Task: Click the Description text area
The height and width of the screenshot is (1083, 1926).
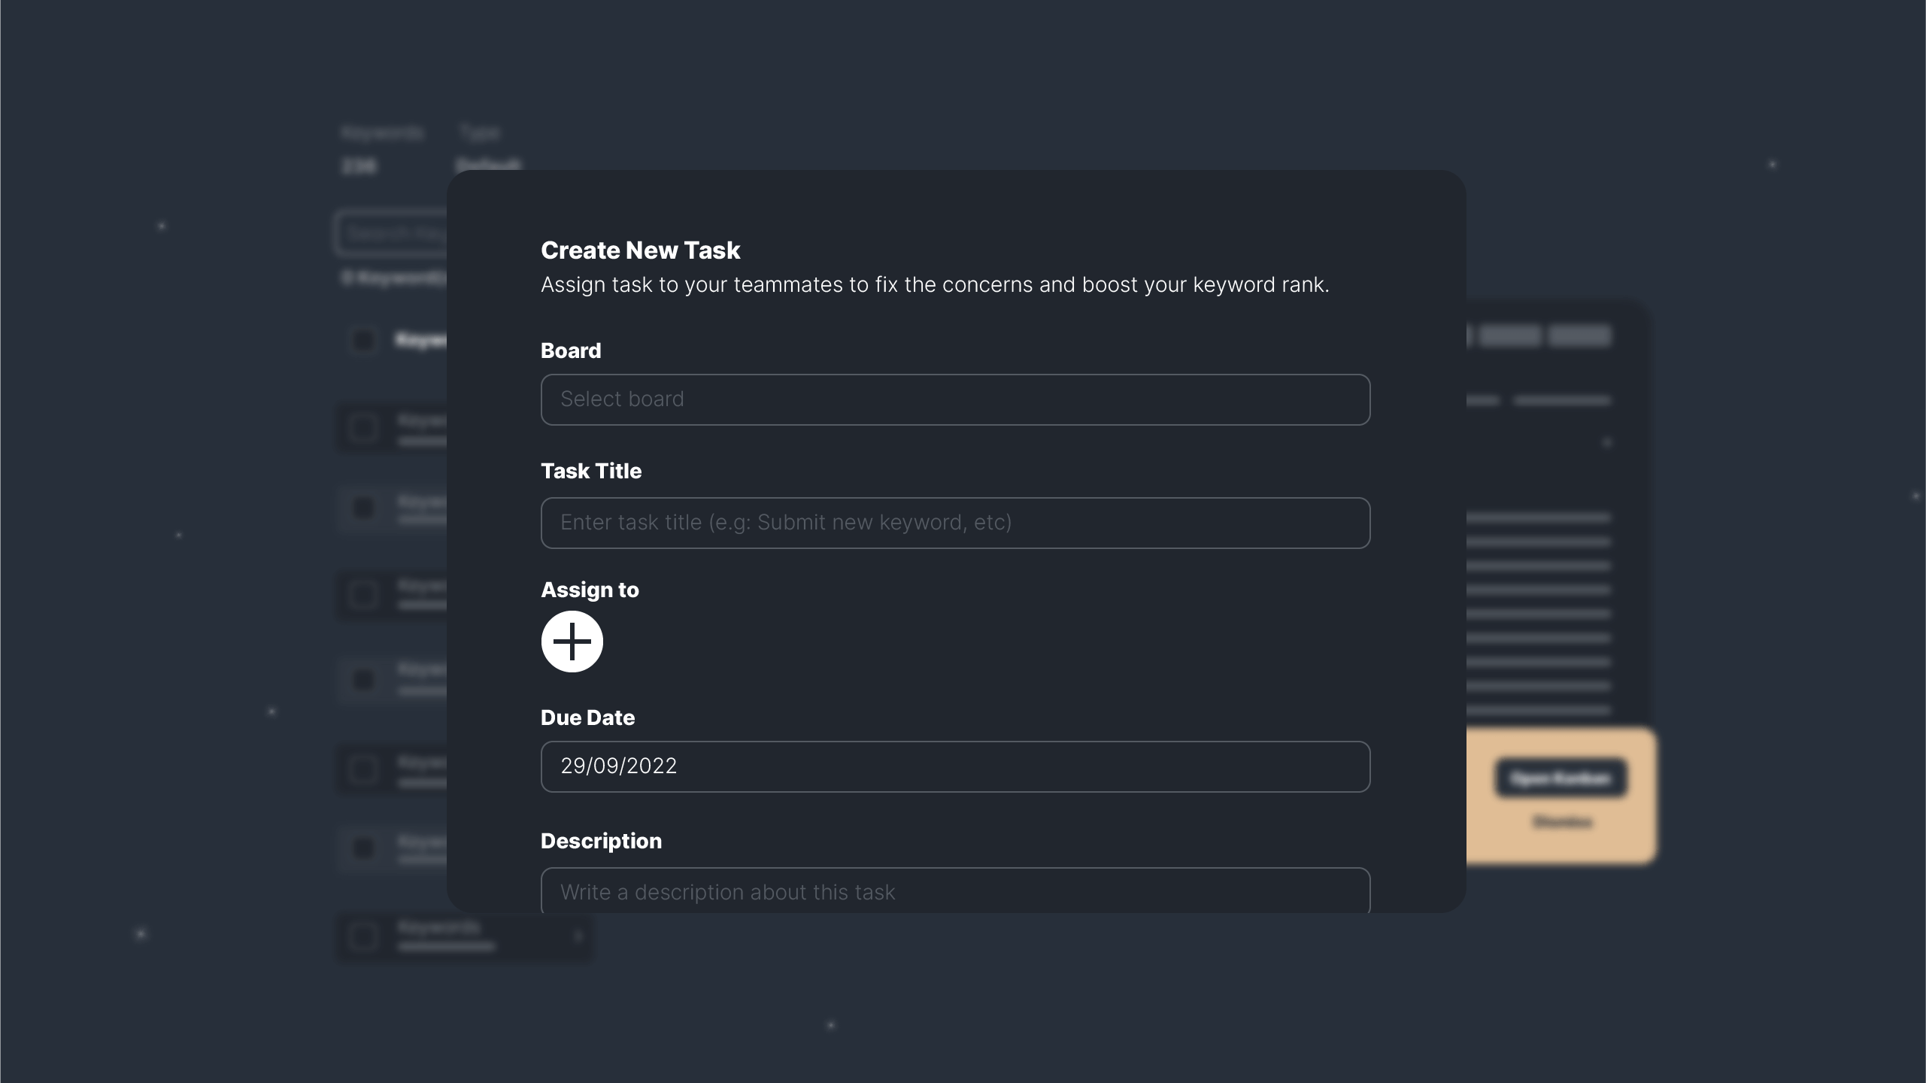Action: point(955,893)
